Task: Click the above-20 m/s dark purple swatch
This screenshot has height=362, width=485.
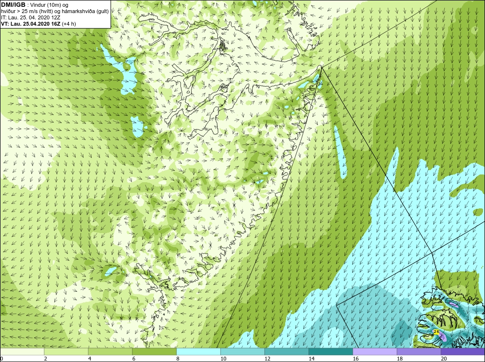Action: point(463,351)
